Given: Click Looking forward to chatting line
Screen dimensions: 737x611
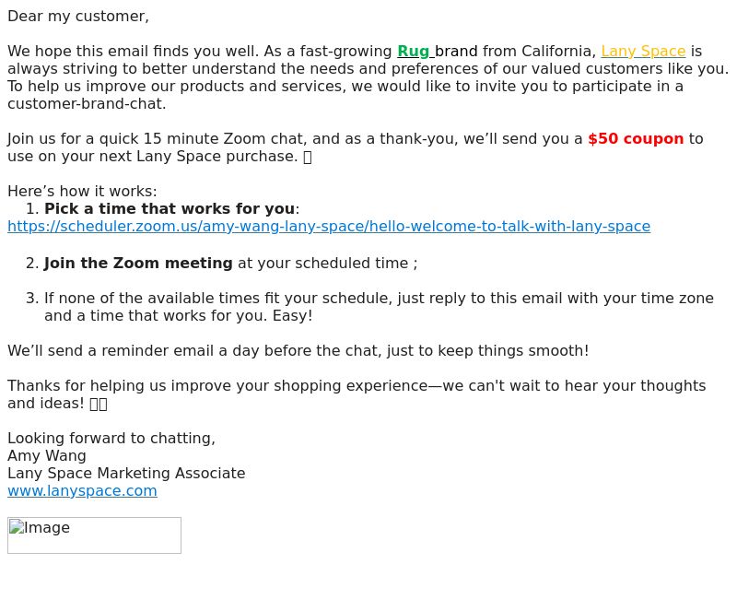Looking at the screenshot, I should pyautogui.click(x=111, y=439).
